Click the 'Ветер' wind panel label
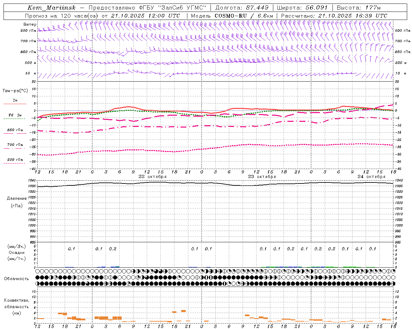Image resolution: width=412 pixels, height=329 pixels. coord(30,24)
